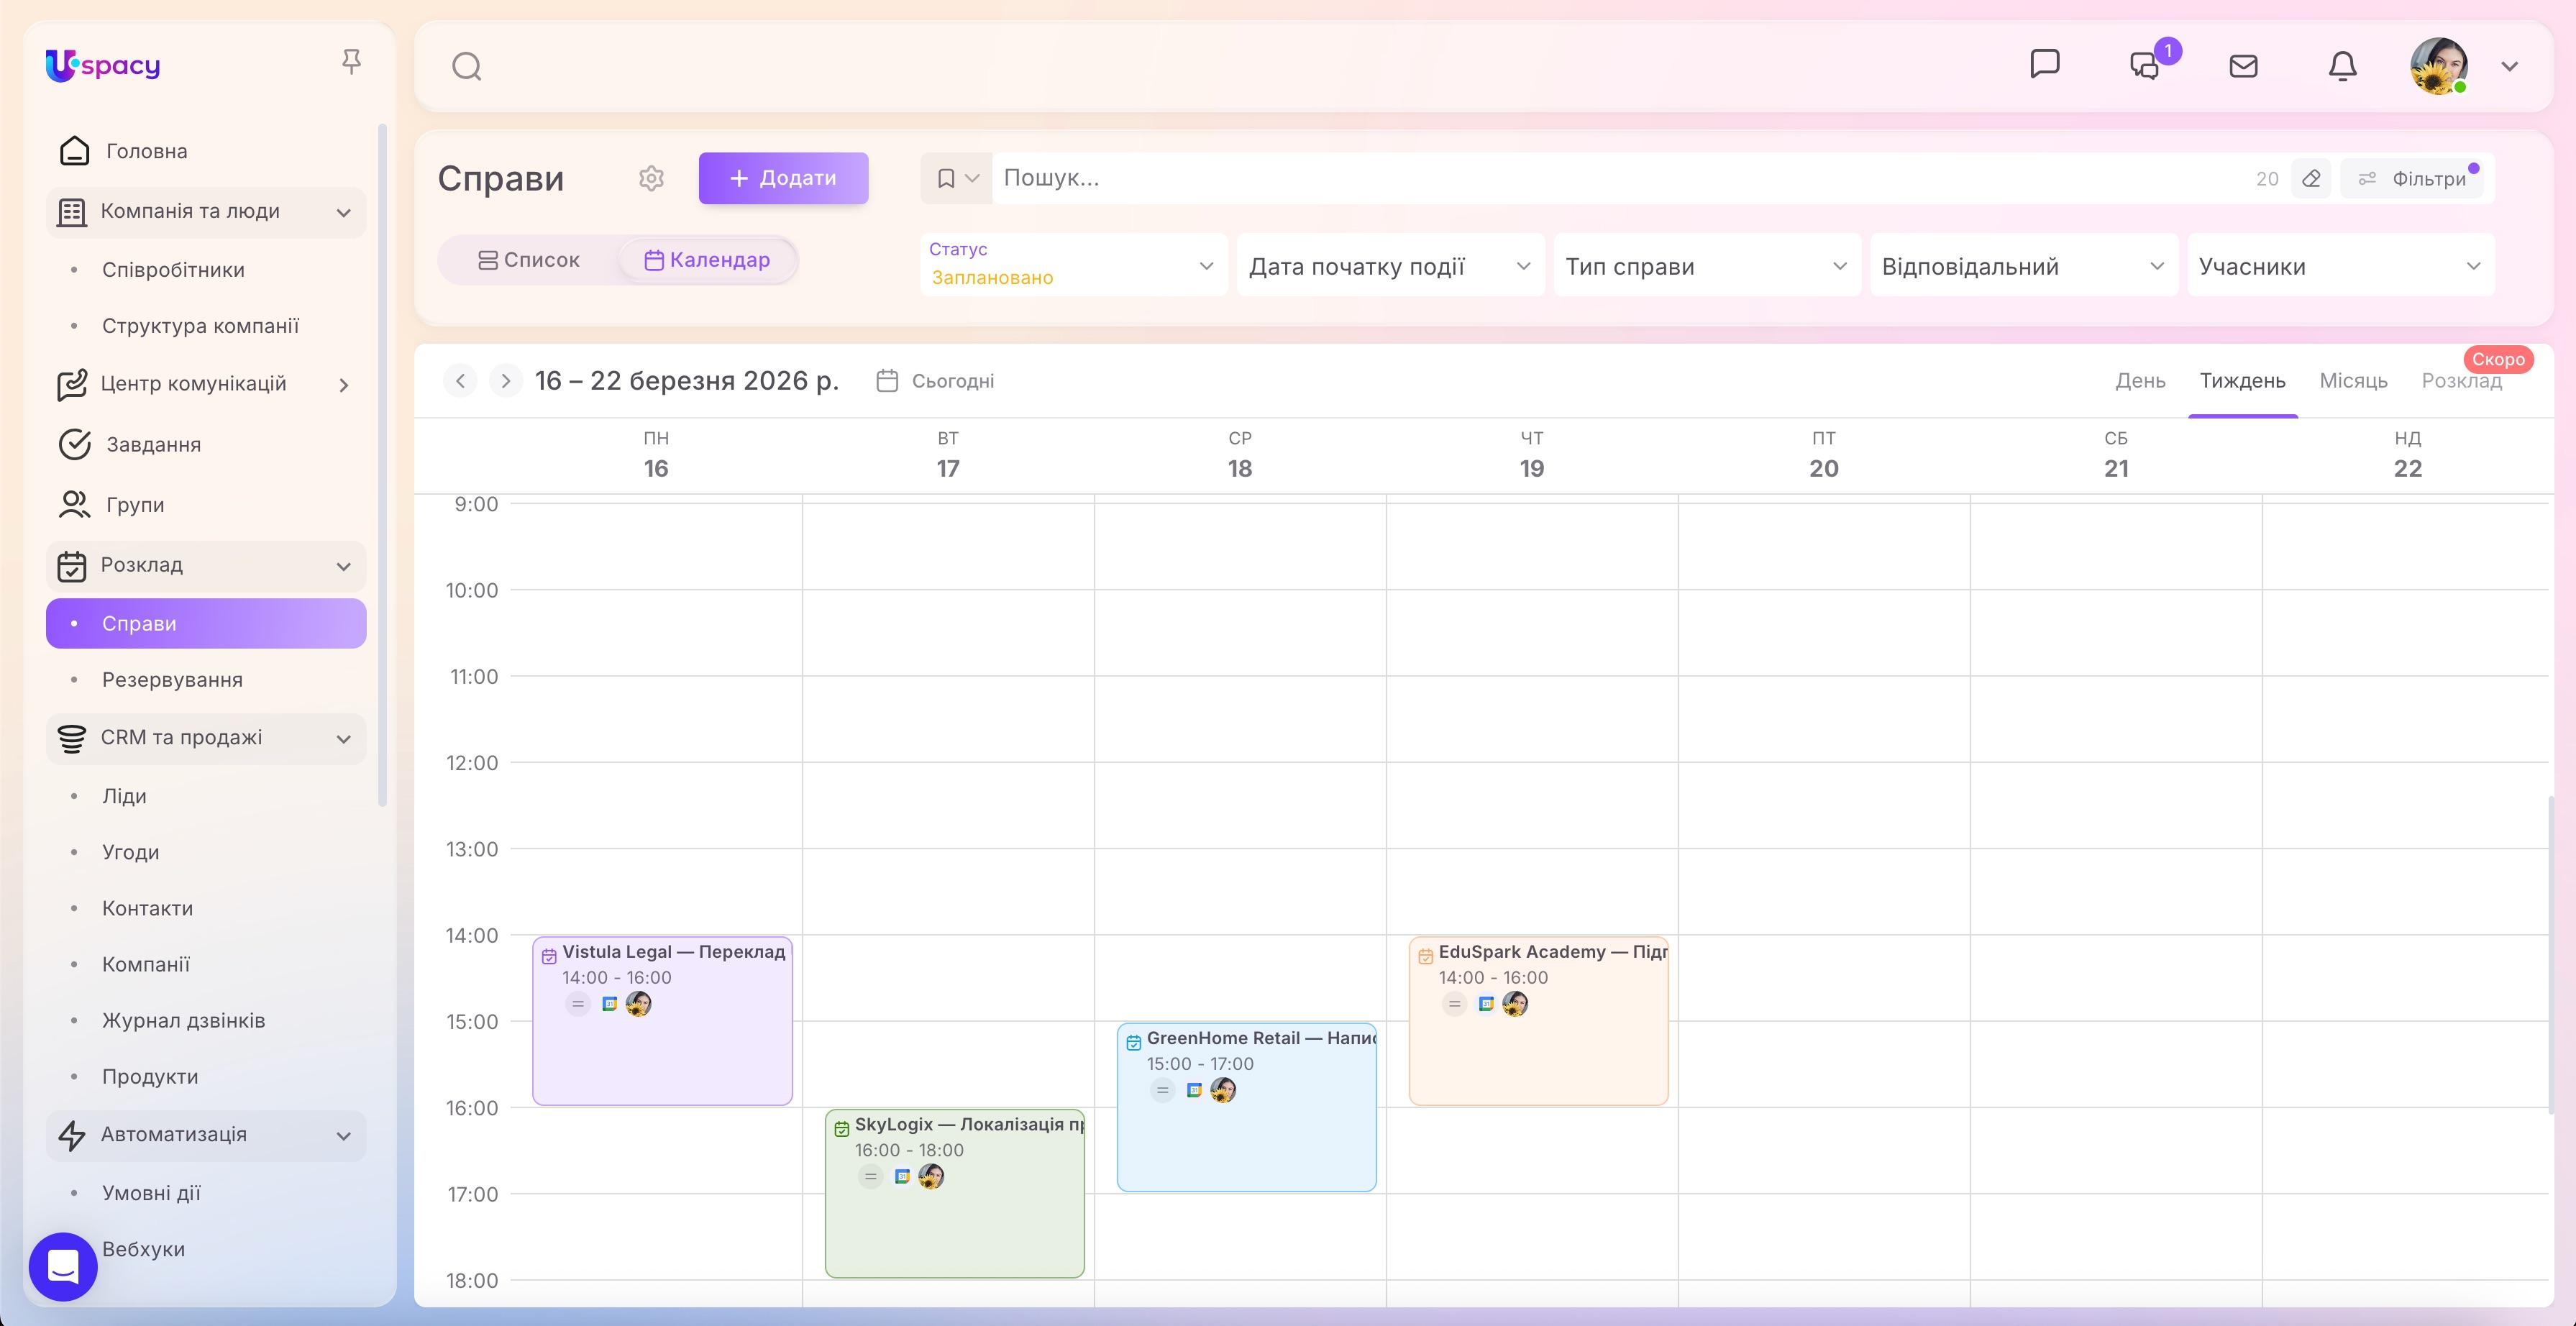Click the CRM та продажі funnel icon

(x=71, y=738)
